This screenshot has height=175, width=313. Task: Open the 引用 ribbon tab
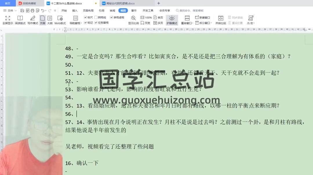[x=101, y=10]
